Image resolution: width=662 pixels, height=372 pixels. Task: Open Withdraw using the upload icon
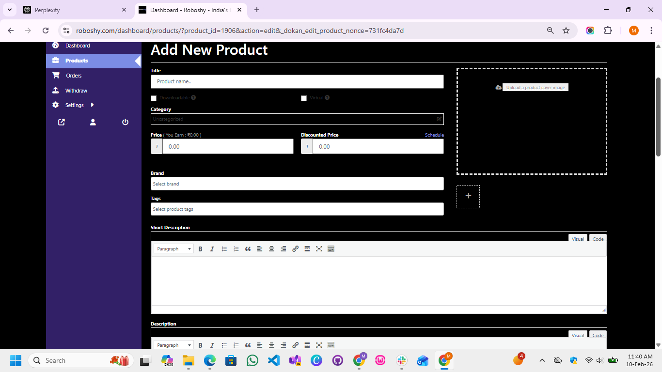[56, 90]
